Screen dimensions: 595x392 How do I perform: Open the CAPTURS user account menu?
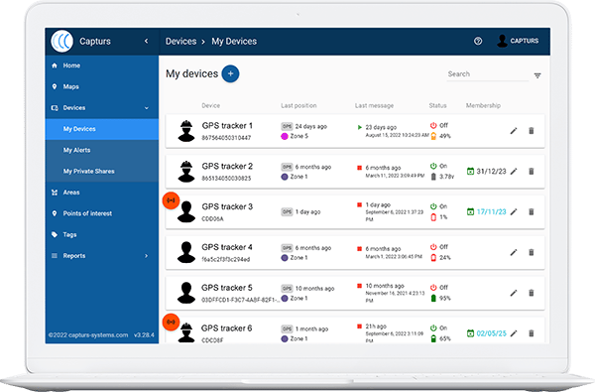tap(518, 41)
